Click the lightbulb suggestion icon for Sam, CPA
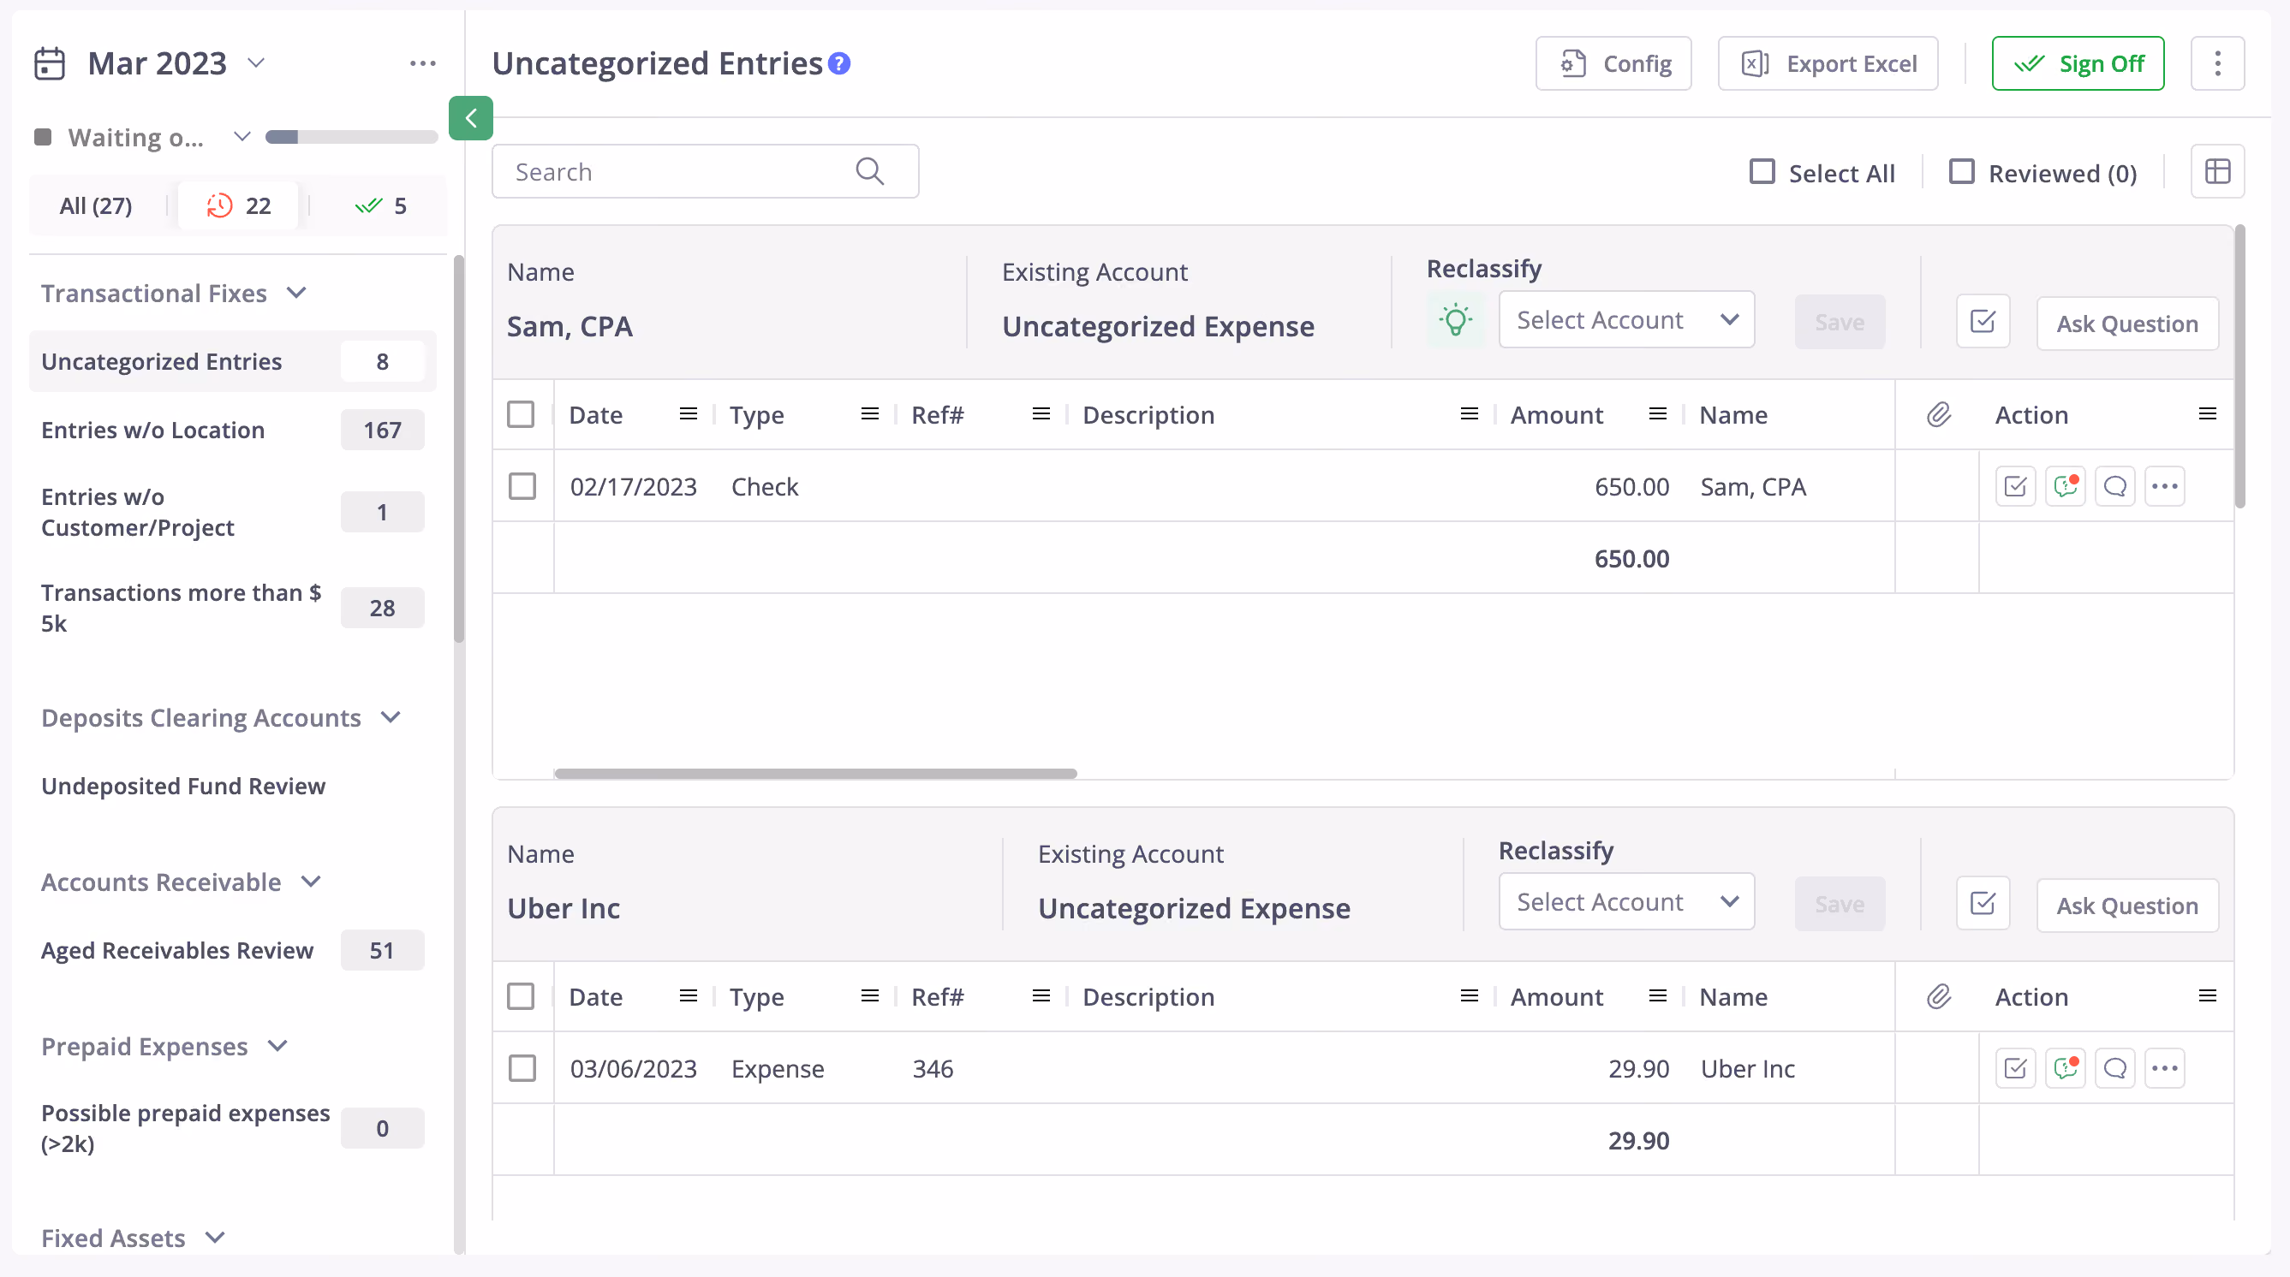Screen dimensions: 2290x1277 tap(1455, 321)
